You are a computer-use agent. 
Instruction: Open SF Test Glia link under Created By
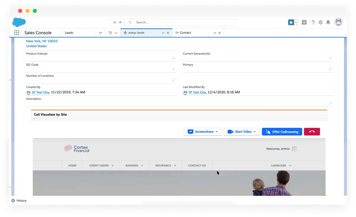click(x=40, y=92)
